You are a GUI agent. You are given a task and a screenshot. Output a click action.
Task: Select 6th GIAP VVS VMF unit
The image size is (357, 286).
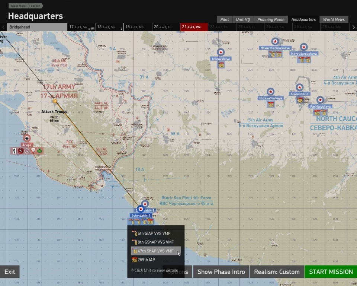point(151,233)
